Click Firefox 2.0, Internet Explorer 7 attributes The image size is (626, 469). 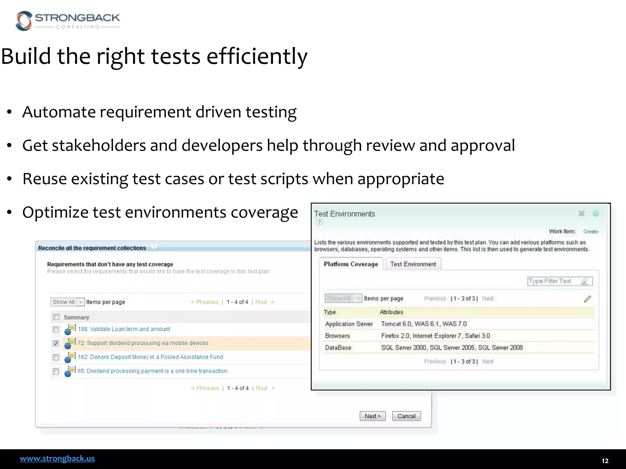[436, 336]
